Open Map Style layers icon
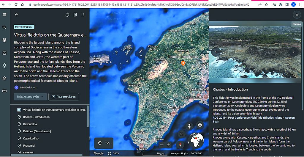304x157 pixels. [4, 78]
